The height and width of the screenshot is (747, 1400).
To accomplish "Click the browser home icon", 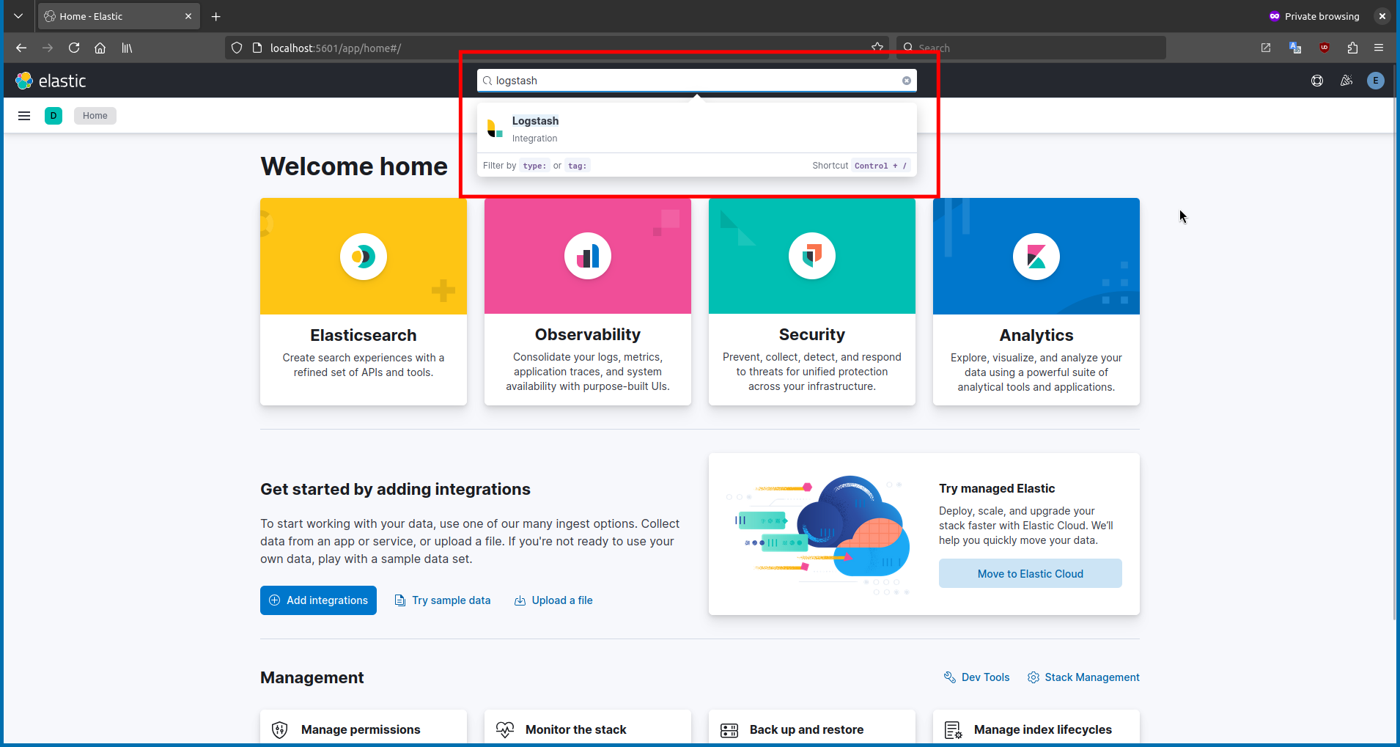I will (100, 48).
